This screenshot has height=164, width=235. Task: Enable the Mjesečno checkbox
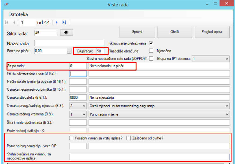pos(151,51)
